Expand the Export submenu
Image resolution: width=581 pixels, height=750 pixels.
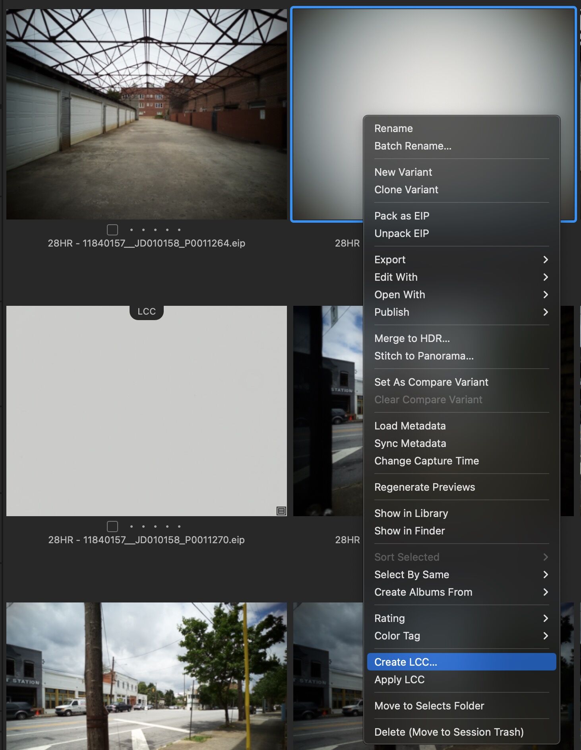coord(461,260)
